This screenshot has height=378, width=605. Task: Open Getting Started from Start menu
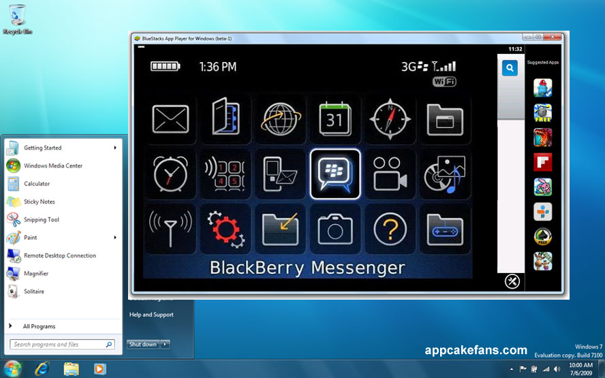62,148
